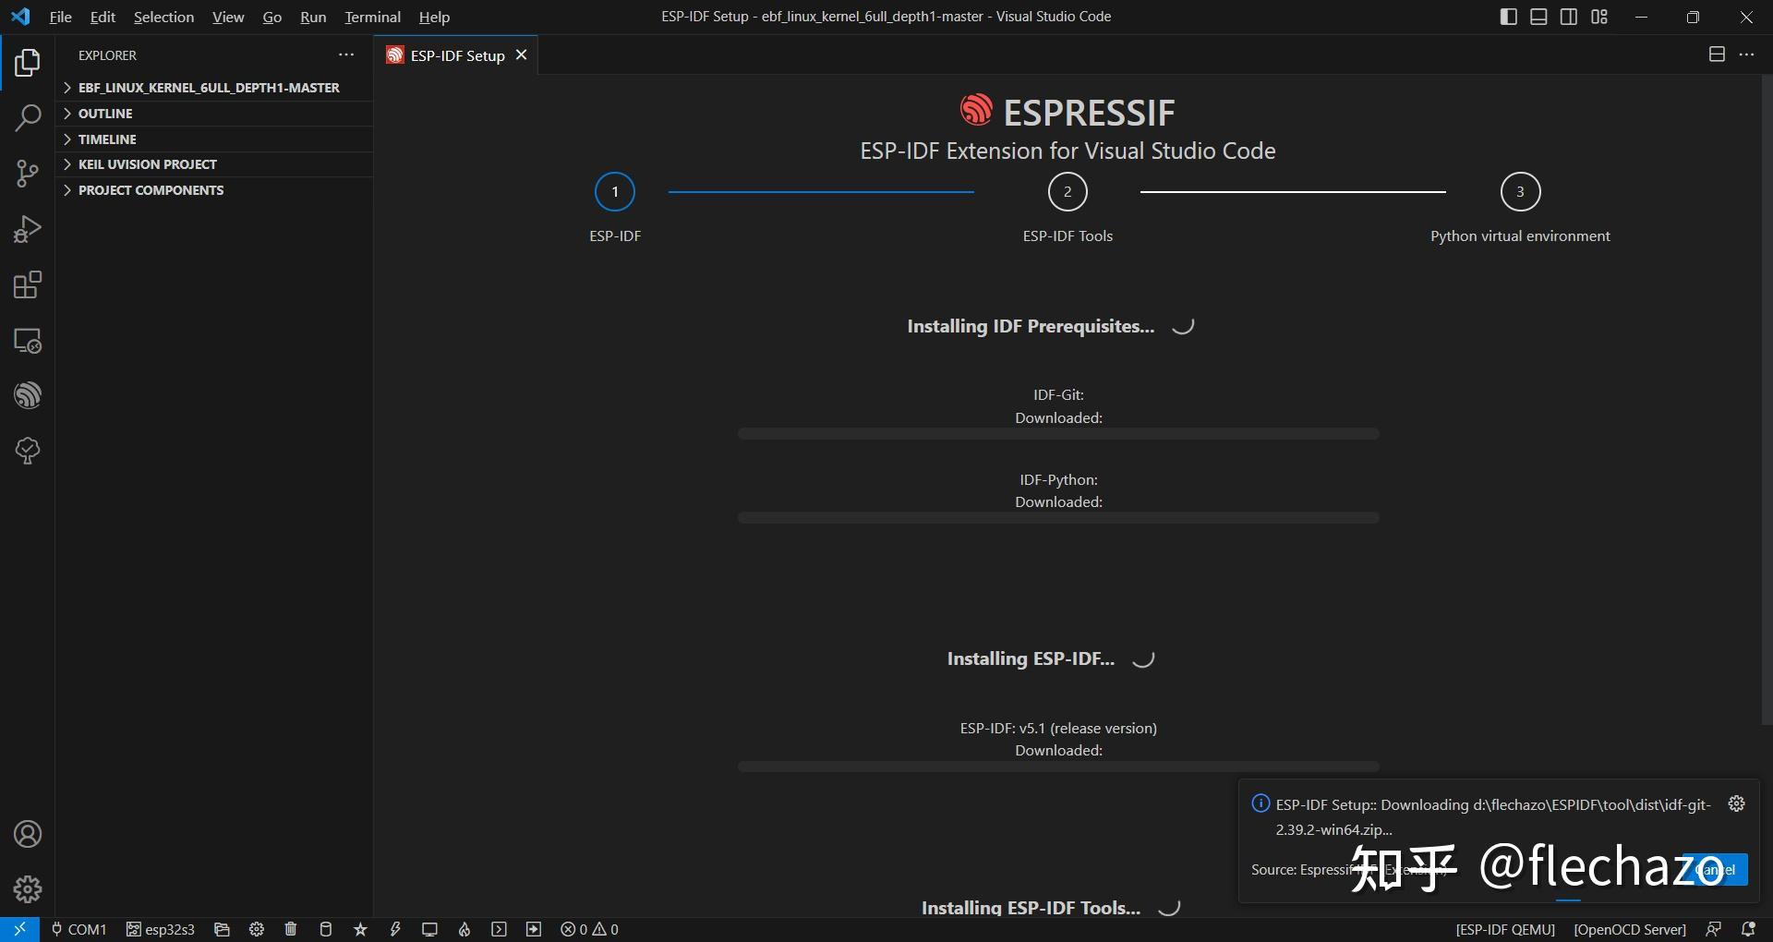Open the Selection menu
This screenshot has height=942, width=1773.
point(163,17)
